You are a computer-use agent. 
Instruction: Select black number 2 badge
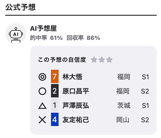click(x=55, y=91)
